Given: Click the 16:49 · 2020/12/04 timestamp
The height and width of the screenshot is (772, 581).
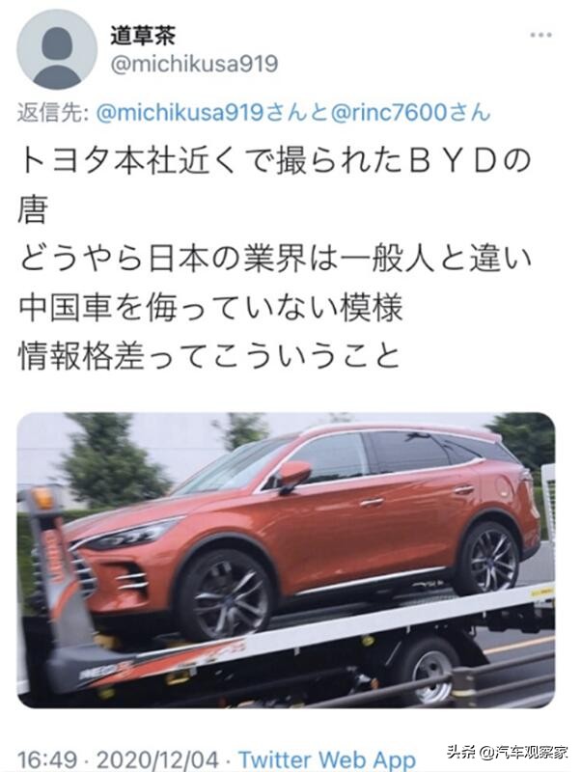Looking at the screenshot, I should [118, 759].
